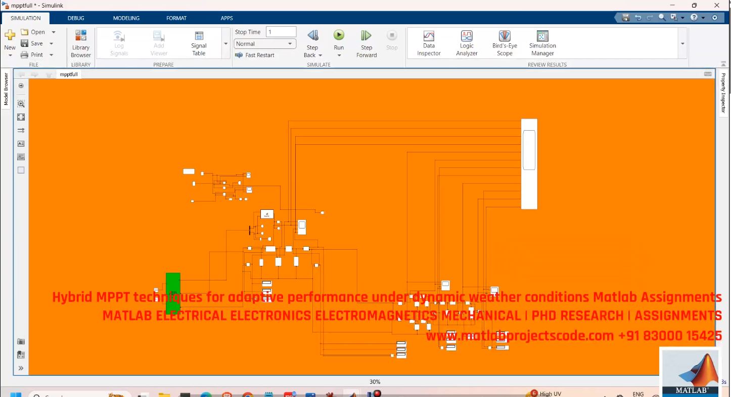Switch to the MODELING ribbon tab
This screenshot has height=397, width=731.
126,18
